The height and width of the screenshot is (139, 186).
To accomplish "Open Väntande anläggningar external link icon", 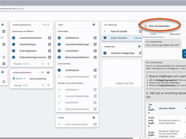I will point(139,53).
